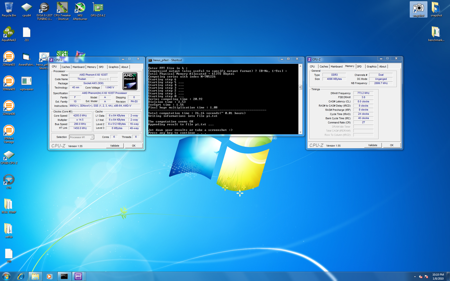Launch 3DMark05 desktop shortcut
Image resolution: width=450 pixels, height=281 pixels.
[x=9, y=83]
